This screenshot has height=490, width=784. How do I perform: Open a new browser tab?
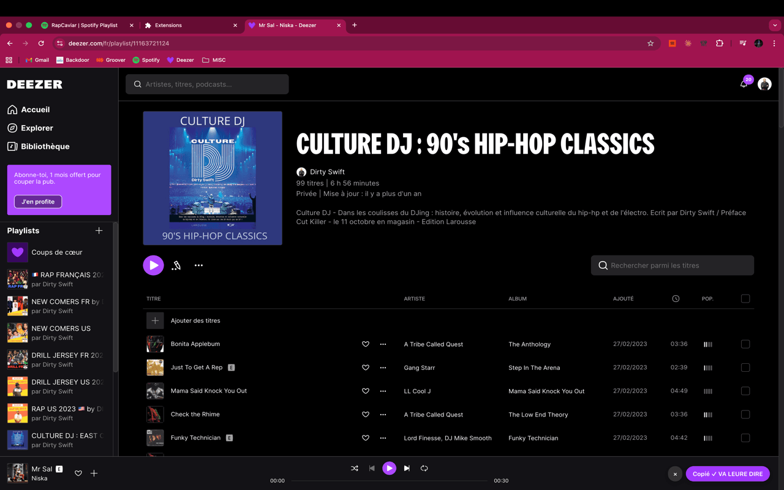[355, 25]
